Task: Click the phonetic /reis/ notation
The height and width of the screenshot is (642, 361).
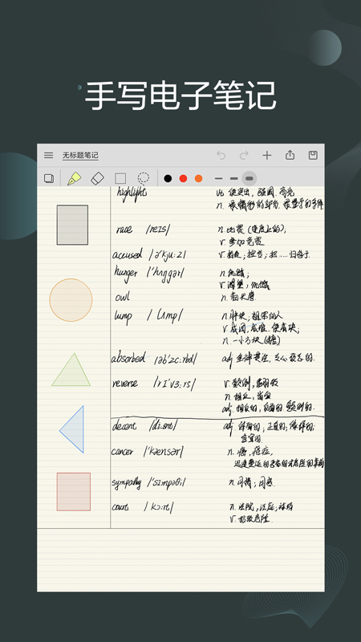Action: pyautogui.click(x=157, y=230)
